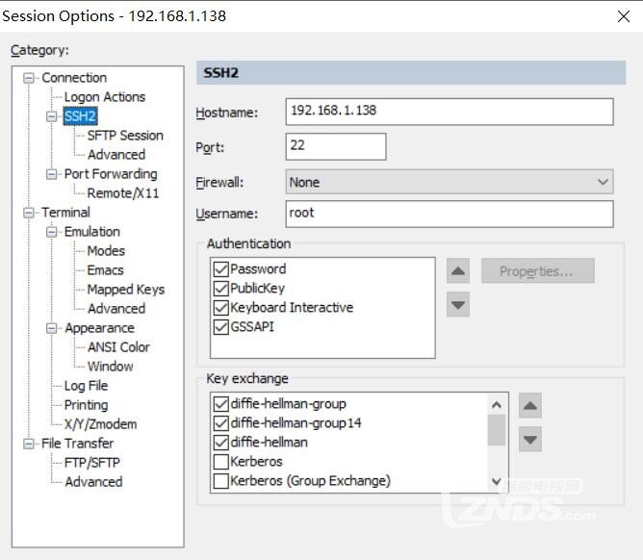Select Connection category
The height and width of the screenshot is (560, 643).
[x=74, y=78]
